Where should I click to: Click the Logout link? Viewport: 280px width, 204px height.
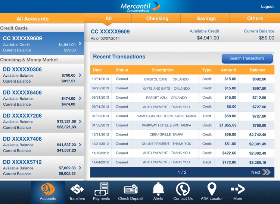point(267,7)
